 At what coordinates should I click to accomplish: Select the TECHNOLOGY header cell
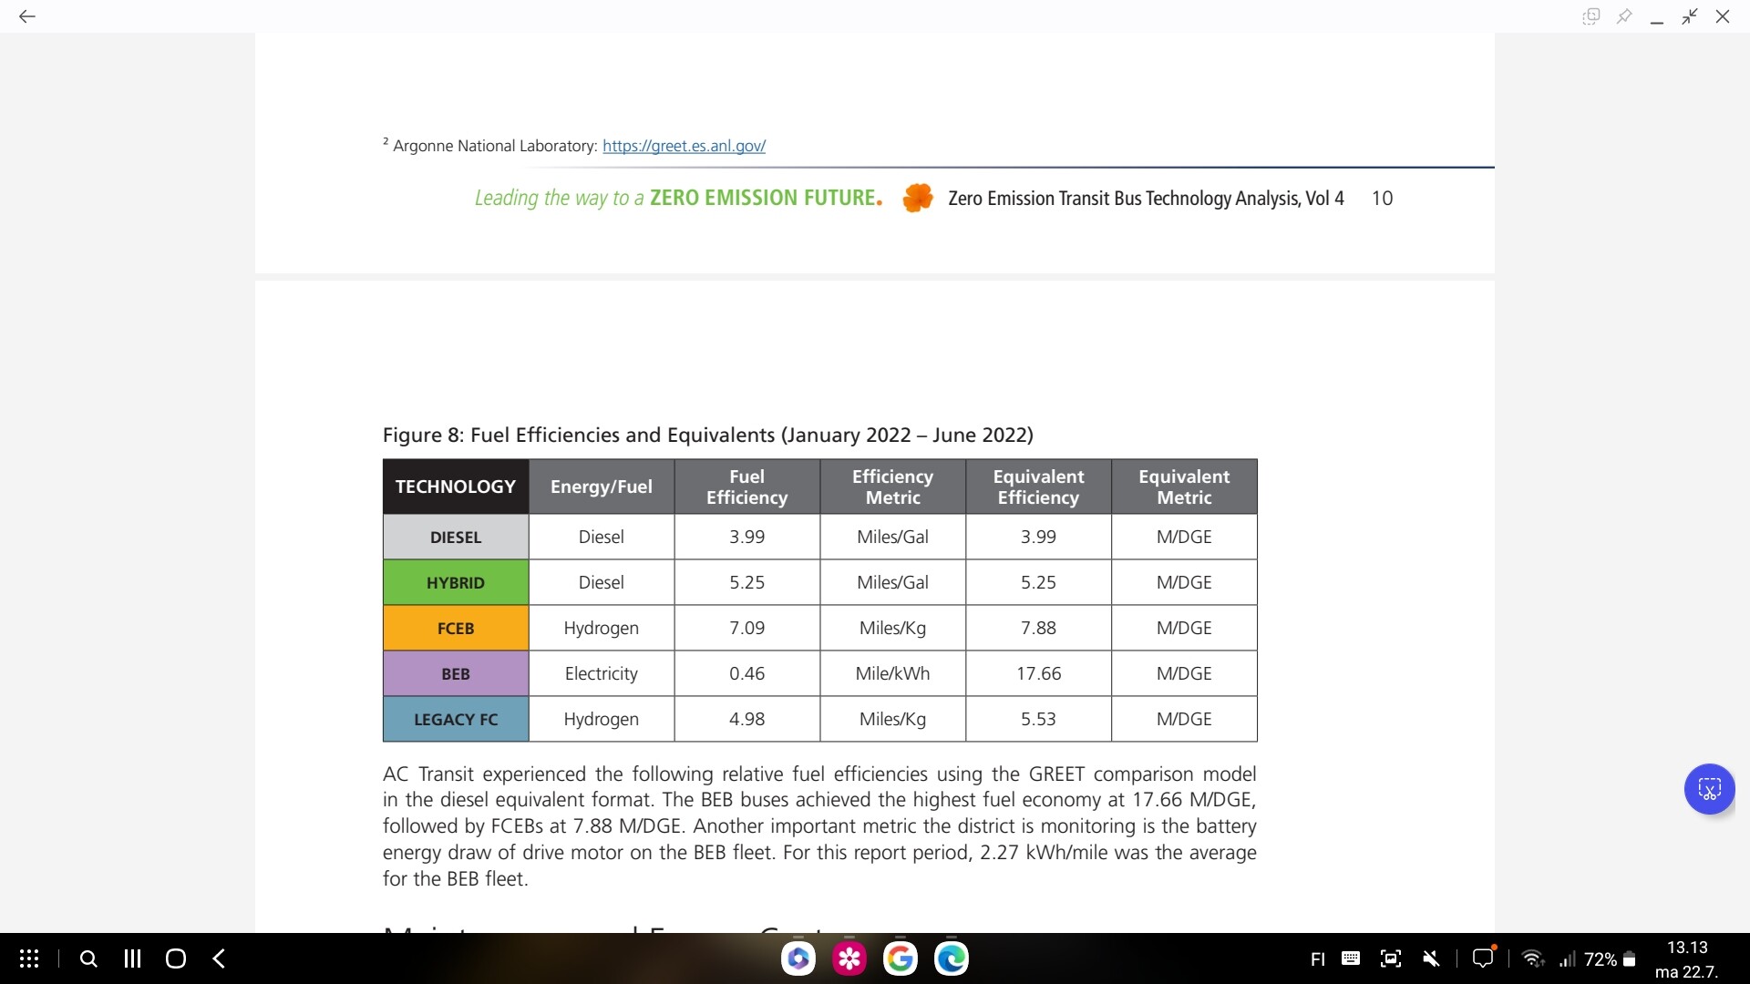(x=456, y=487)
